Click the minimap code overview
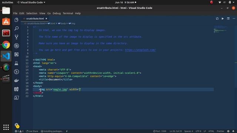Screen dimensions: 237x133 click(x=221, y=30)
